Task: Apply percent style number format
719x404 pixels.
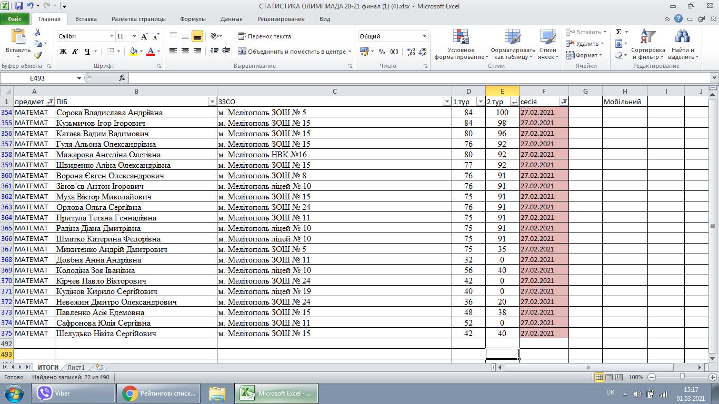Action: [x=382, y=52]
